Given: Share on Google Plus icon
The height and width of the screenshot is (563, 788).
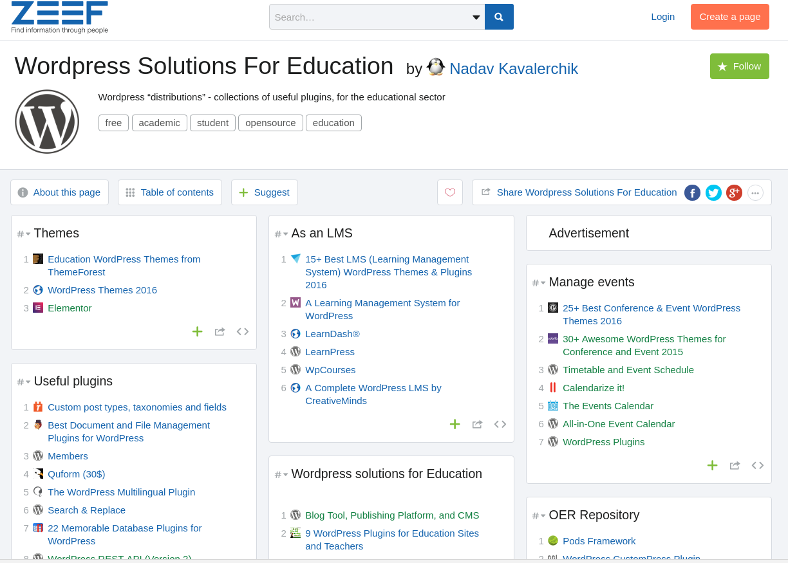Looking at the screenshot, I should click(x=734, y=192).
